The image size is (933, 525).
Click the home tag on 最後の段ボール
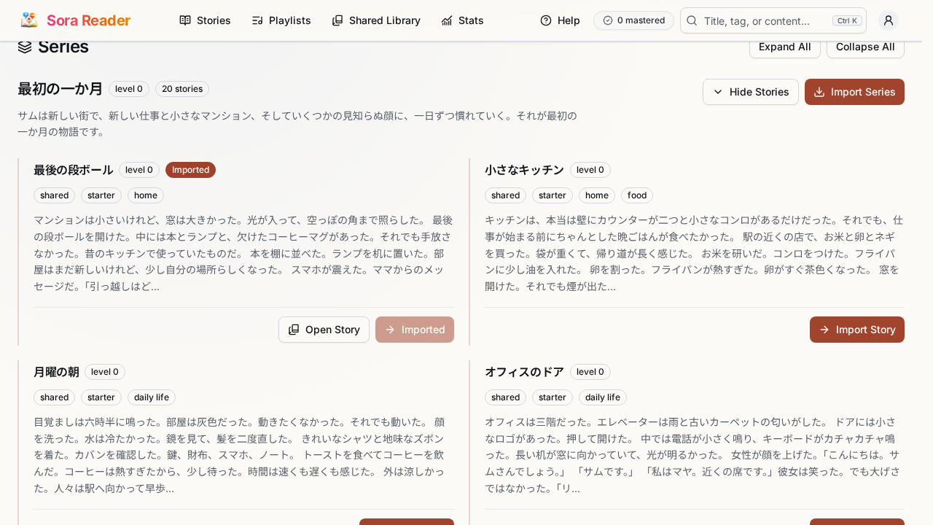(x=146, y=195)
